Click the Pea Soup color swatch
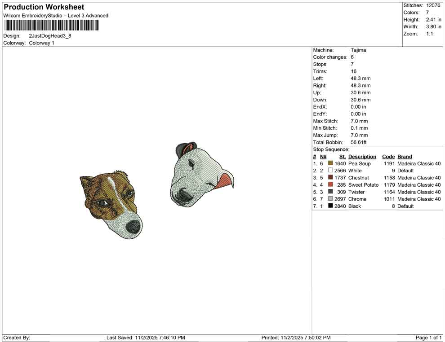The image size is (445, 342). pyautogui.click(x=330, y=163)
